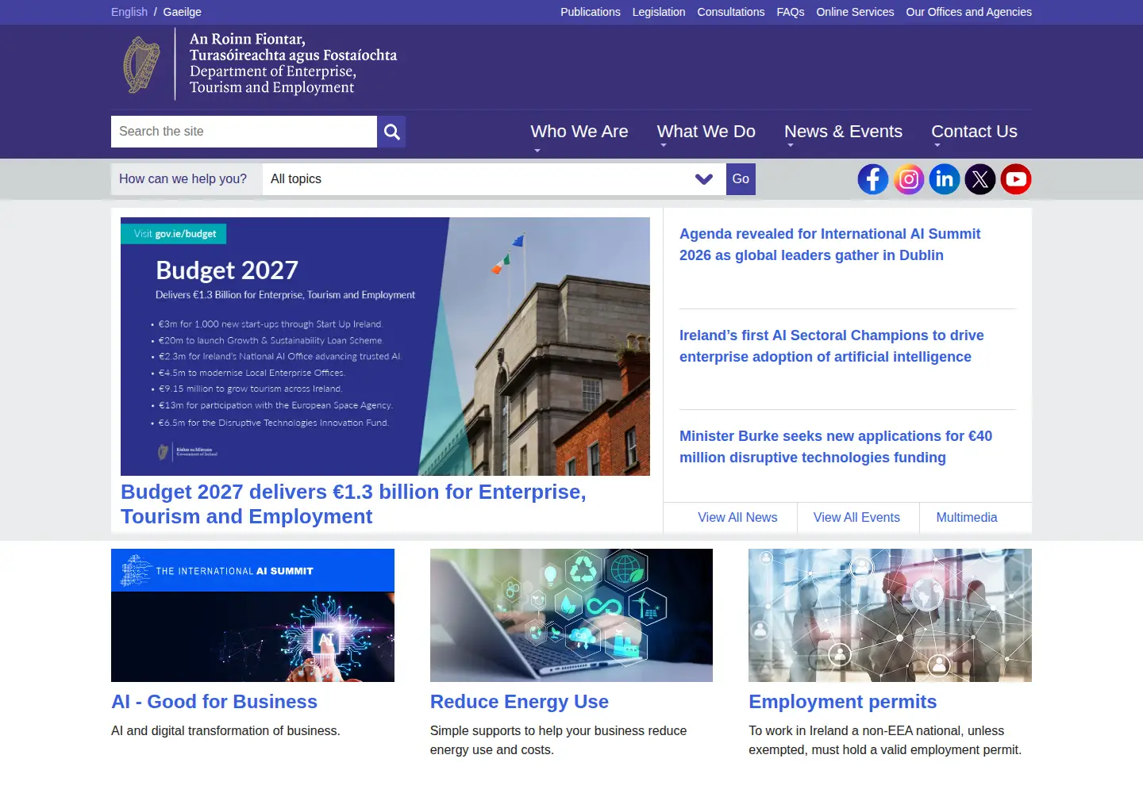
Task: Expand the Who We Are menu
Action: pos(579,132)
